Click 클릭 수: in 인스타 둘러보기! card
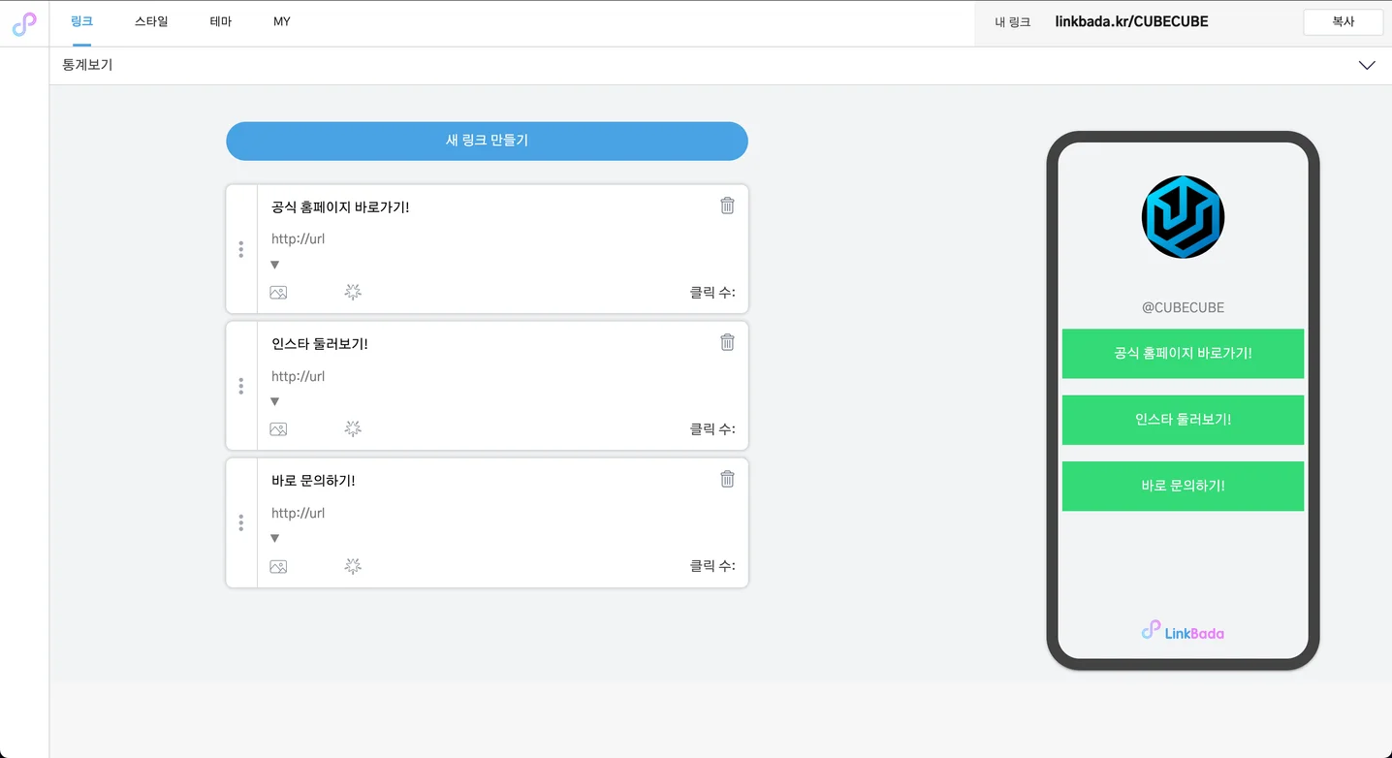 [712, 429]
